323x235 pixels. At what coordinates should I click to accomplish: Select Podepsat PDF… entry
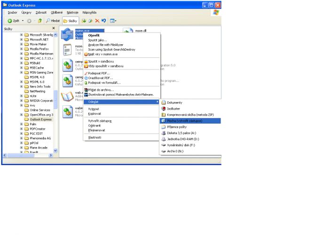(x=122, y=73)
